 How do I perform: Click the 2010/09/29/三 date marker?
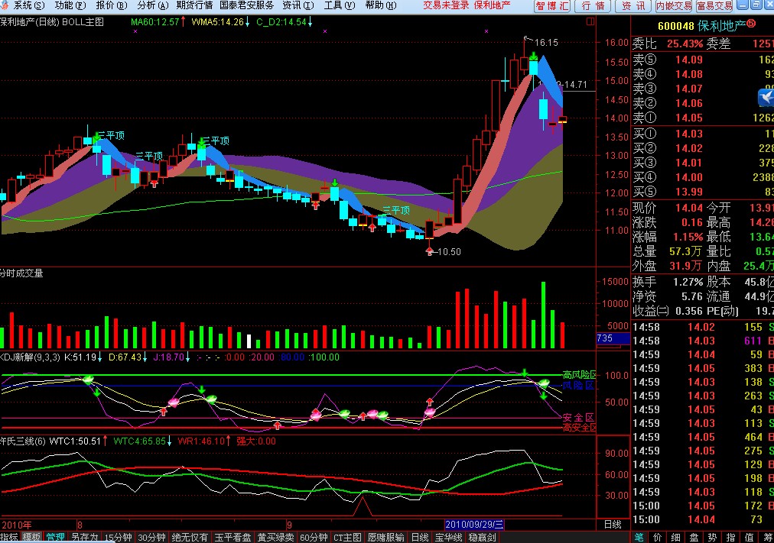[474, 524]
